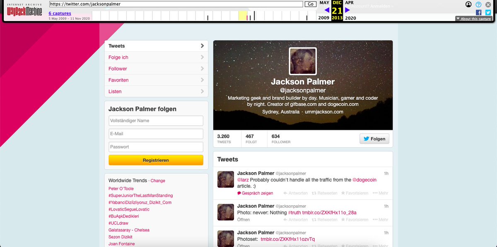
Task: Open the 6 captures link
Action: [x=60, y=14]
